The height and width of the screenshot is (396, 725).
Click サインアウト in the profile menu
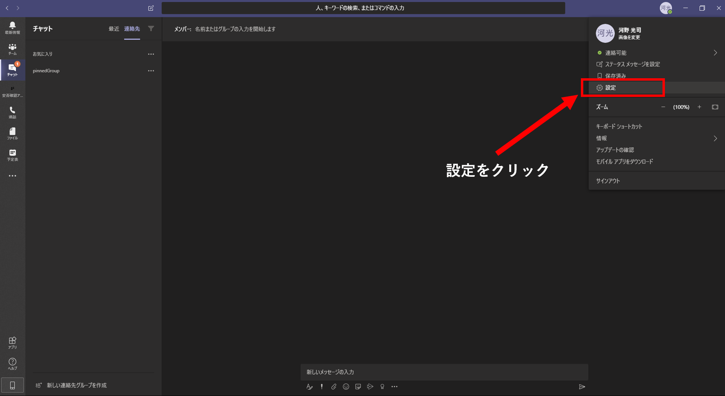[x=608, y=181]
